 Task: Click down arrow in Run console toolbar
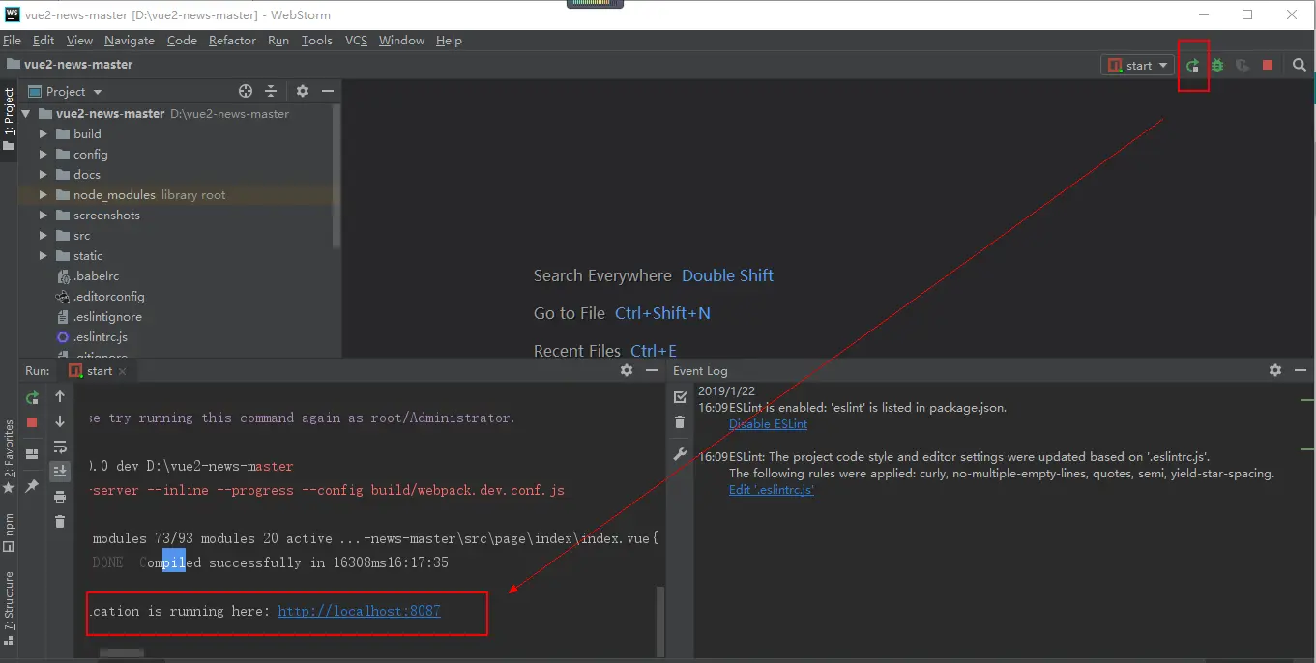coord(60,421)
